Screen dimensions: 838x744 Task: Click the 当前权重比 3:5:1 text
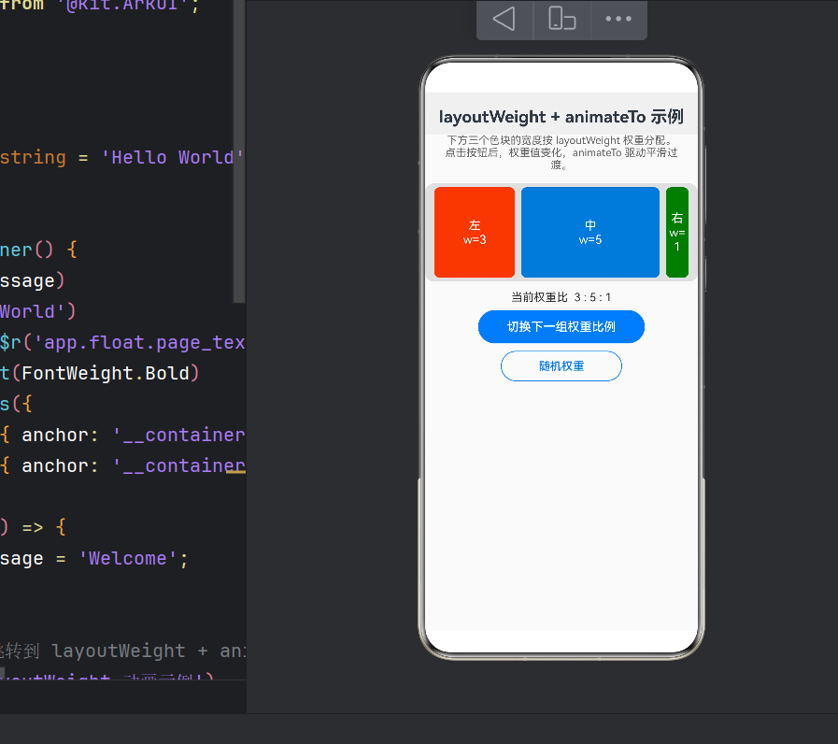[561, 297]
